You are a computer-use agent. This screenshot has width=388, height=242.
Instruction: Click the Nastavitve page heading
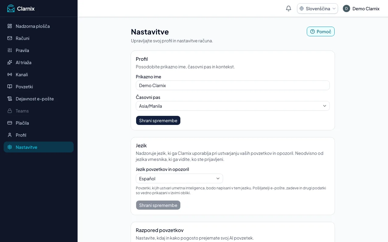(x=150, y=32)
